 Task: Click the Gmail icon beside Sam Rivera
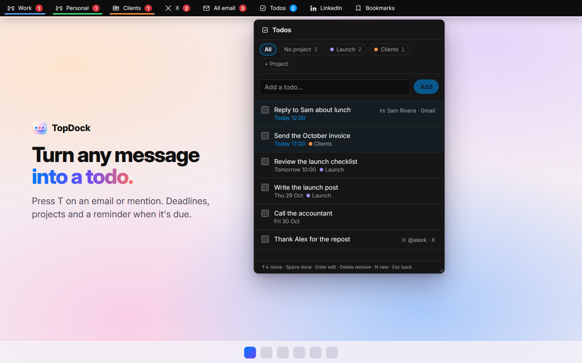[x=382, y=111]
